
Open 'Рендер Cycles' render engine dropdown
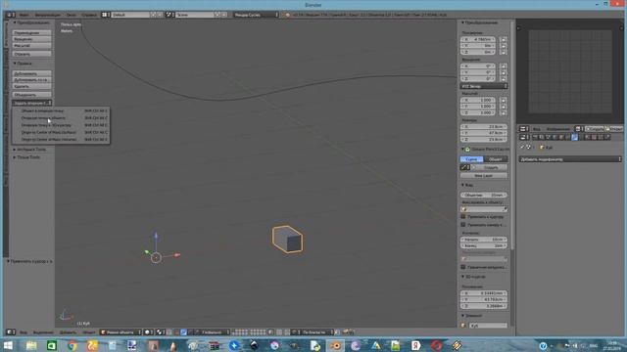(256, 15)
